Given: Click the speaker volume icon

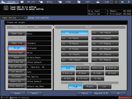Looking at the screenshot, I should 122,2.
